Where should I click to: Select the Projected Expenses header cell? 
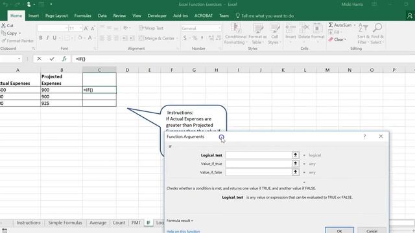(62, 80)
